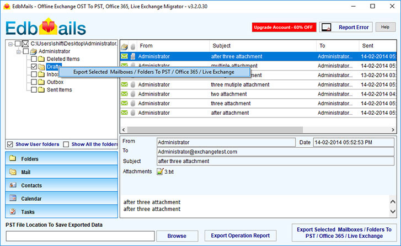Click message body scroll up arrow

tap(393, 201)
